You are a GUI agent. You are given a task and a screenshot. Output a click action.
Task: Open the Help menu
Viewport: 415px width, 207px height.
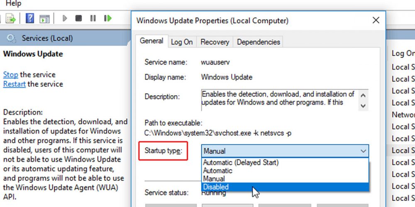click(x=13, y=3)
